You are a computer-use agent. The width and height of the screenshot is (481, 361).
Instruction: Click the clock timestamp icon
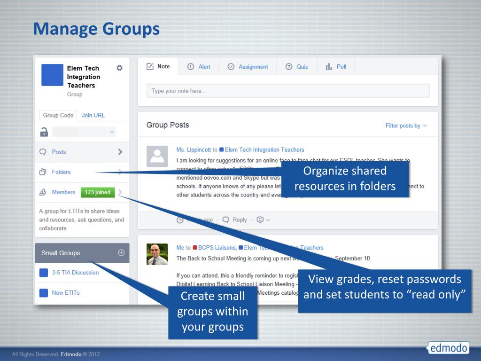coord(180,220)
